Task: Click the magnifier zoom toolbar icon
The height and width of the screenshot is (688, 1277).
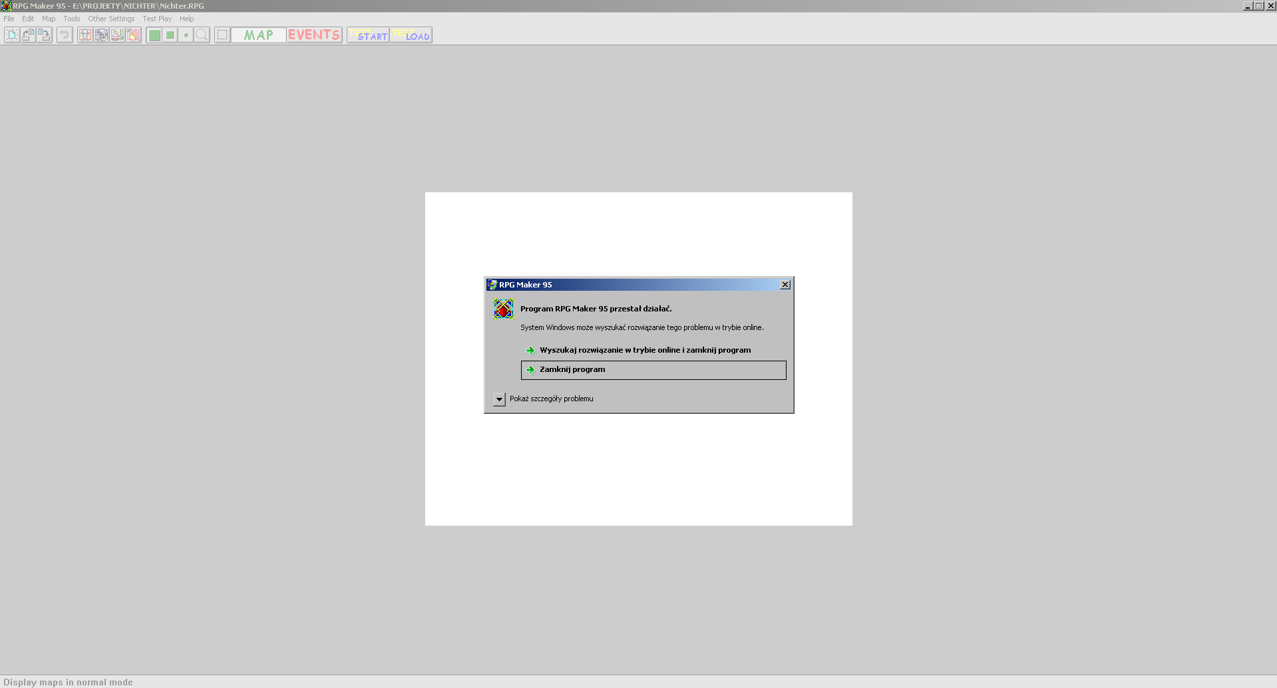Action: [x=202, y=35]
